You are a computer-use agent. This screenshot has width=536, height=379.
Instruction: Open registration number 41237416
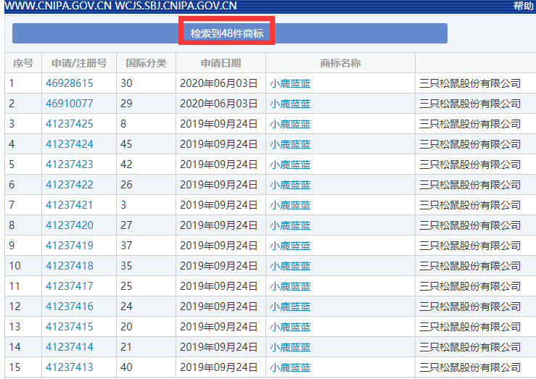(x=70, y=307)
